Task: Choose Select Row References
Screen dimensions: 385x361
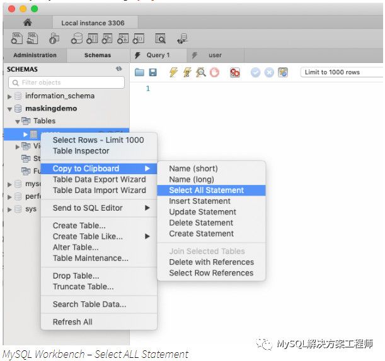Action: click(x=212, y=273)
